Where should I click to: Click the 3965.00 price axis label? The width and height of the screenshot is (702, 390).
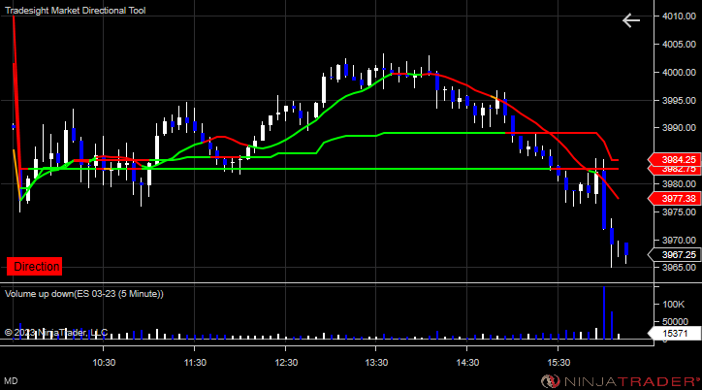tap(679, 268)
